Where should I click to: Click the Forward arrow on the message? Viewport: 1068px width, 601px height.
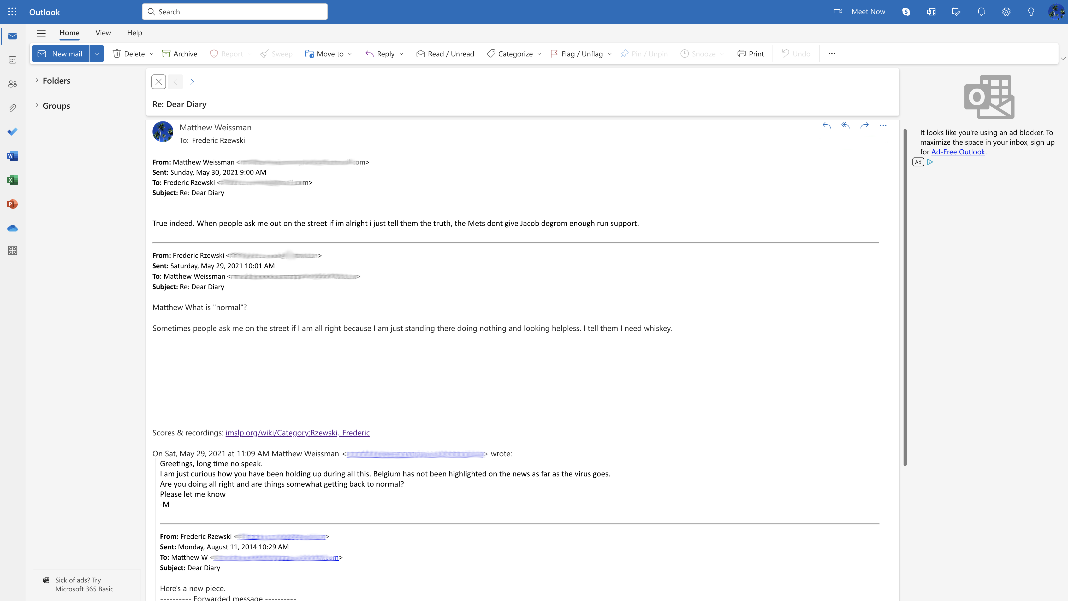point(864,125)
